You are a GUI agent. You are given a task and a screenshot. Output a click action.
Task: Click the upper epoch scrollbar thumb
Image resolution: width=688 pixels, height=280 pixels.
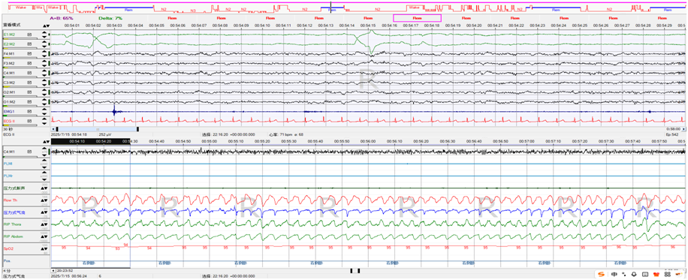pyautogui.click(x=98, y=129)
